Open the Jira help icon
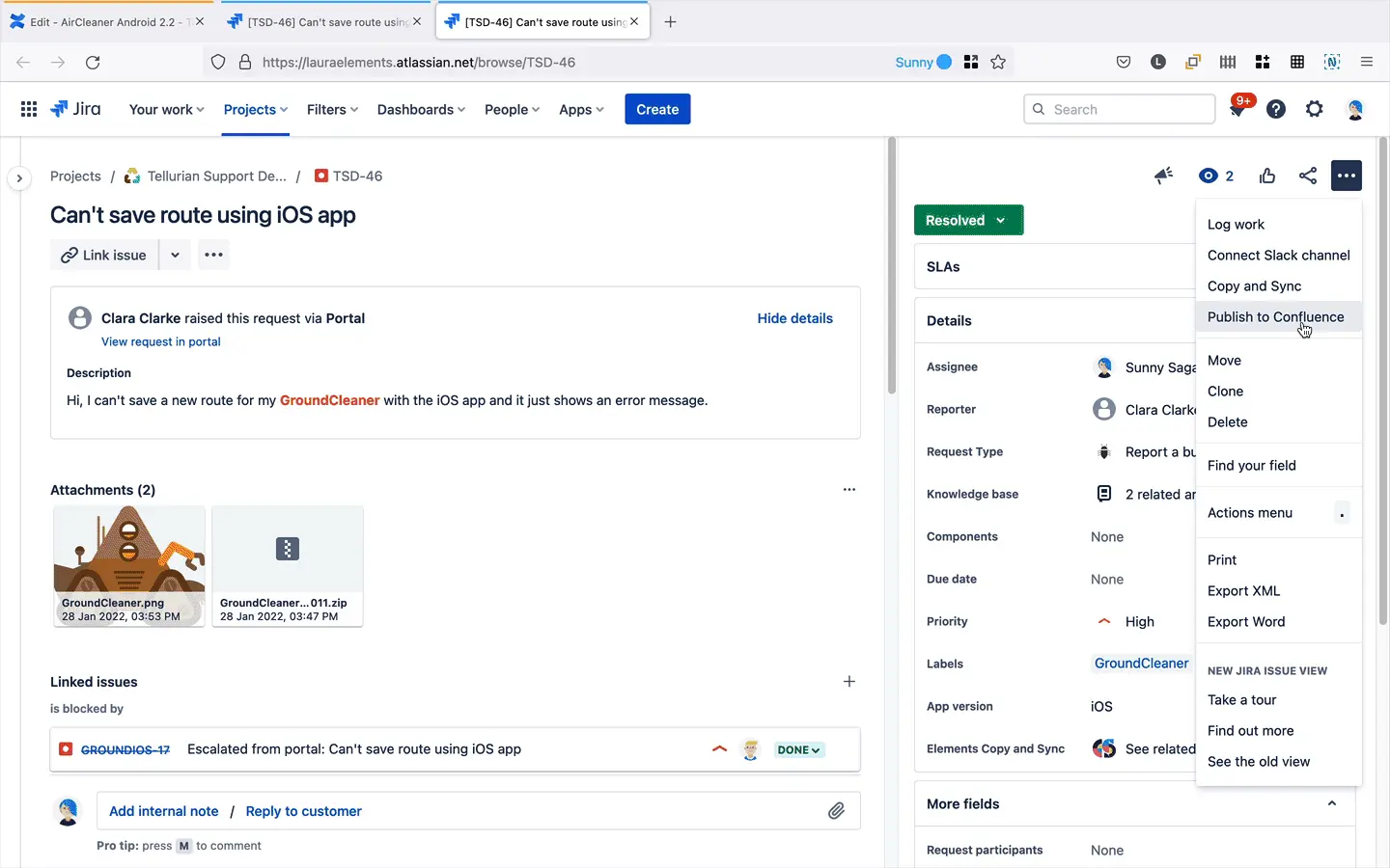1390x868 pixels. click(x=1276, y=110)
